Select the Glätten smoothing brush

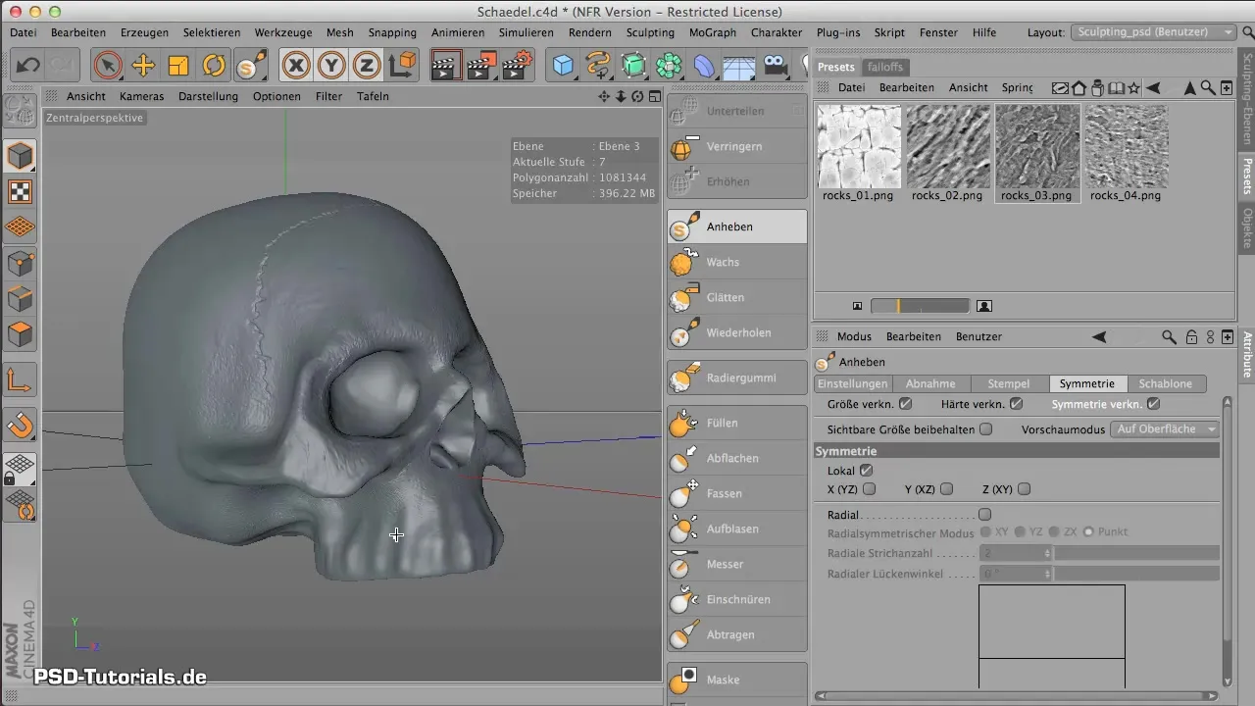[x=736, y=297]
